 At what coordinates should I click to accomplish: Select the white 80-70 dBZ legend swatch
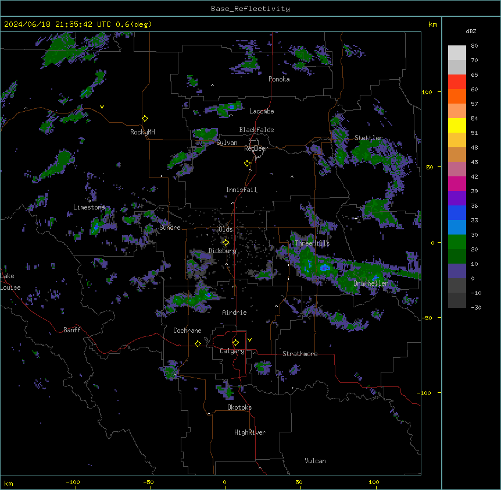[x=457, y=53]
